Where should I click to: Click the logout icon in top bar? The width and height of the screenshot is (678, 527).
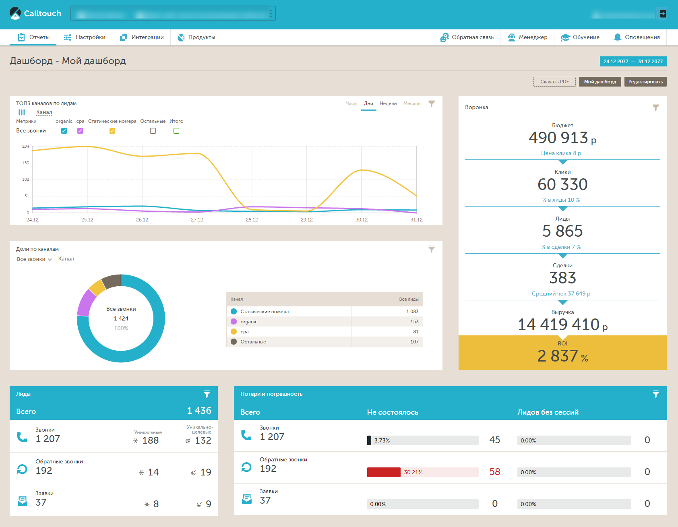[663, 14]
